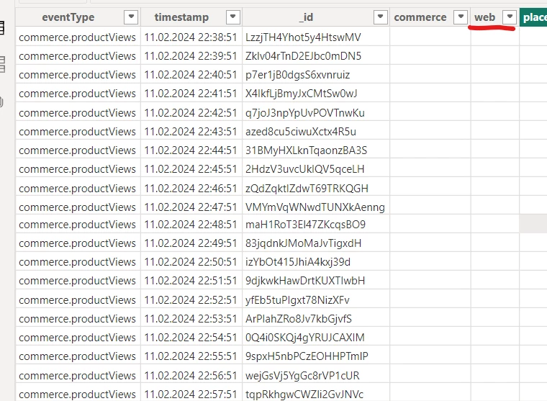
Task: Click timestamp cell 11.02.2024 22:49:51
Action: pos(191,243)
